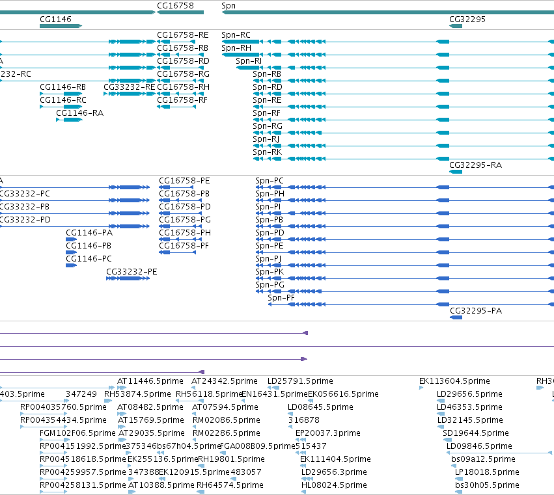
Task: Select EST LD46353.5prime
Action: [x=469, y=407]
